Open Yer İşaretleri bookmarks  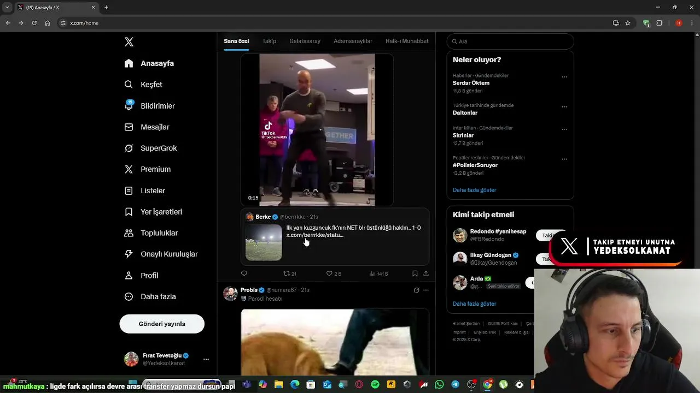(x=153, y=212)
